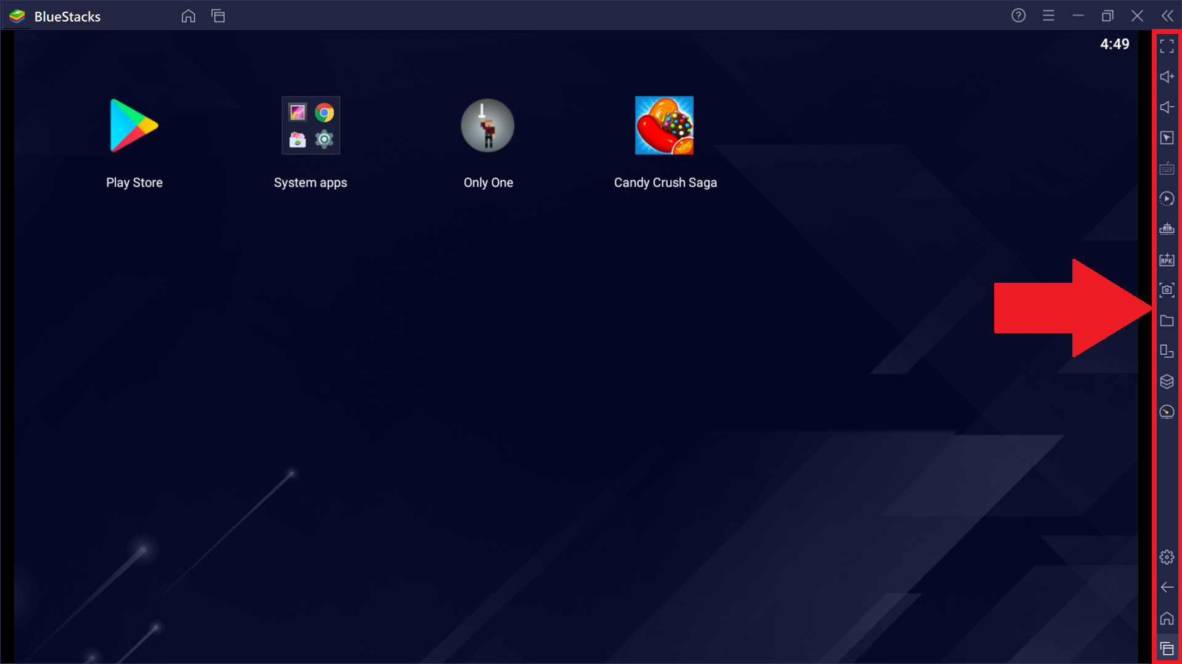Increase volume from sidebar
The width and height of the screenshot is (1182, 664).
pos(1167,76)
